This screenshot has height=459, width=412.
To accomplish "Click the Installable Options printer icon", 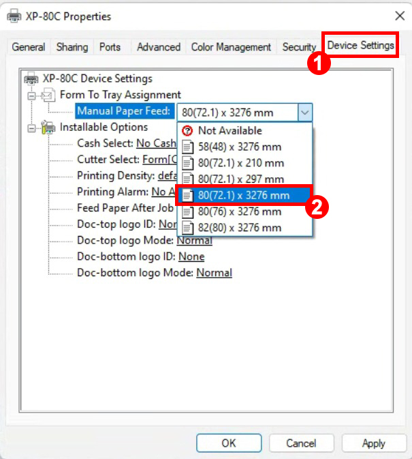I will pos(48,127).
